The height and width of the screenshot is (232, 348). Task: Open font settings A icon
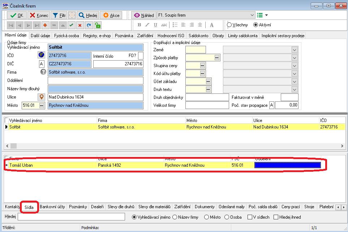point(211,25)
